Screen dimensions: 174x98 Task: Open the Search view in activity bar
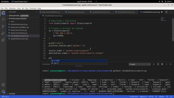[3, 20]
